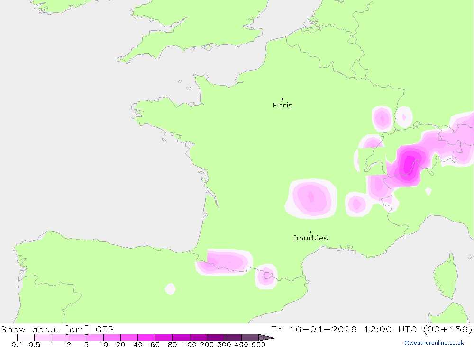Click the weatheronline.co.uk copyright link

coord(434,343)
